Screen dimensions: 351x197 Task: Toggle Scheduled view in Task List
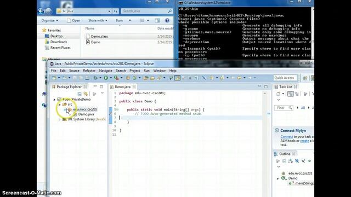pos(297,94)
